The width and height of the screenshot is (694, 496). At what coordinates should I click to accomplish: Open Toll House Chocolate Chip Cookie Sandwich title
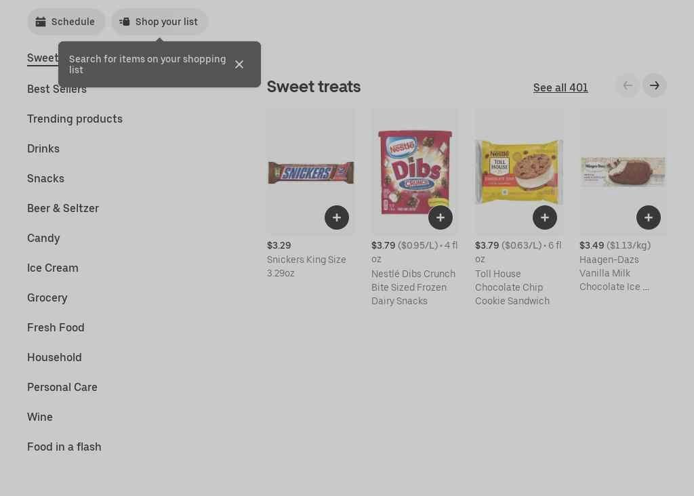click(512, 287)
